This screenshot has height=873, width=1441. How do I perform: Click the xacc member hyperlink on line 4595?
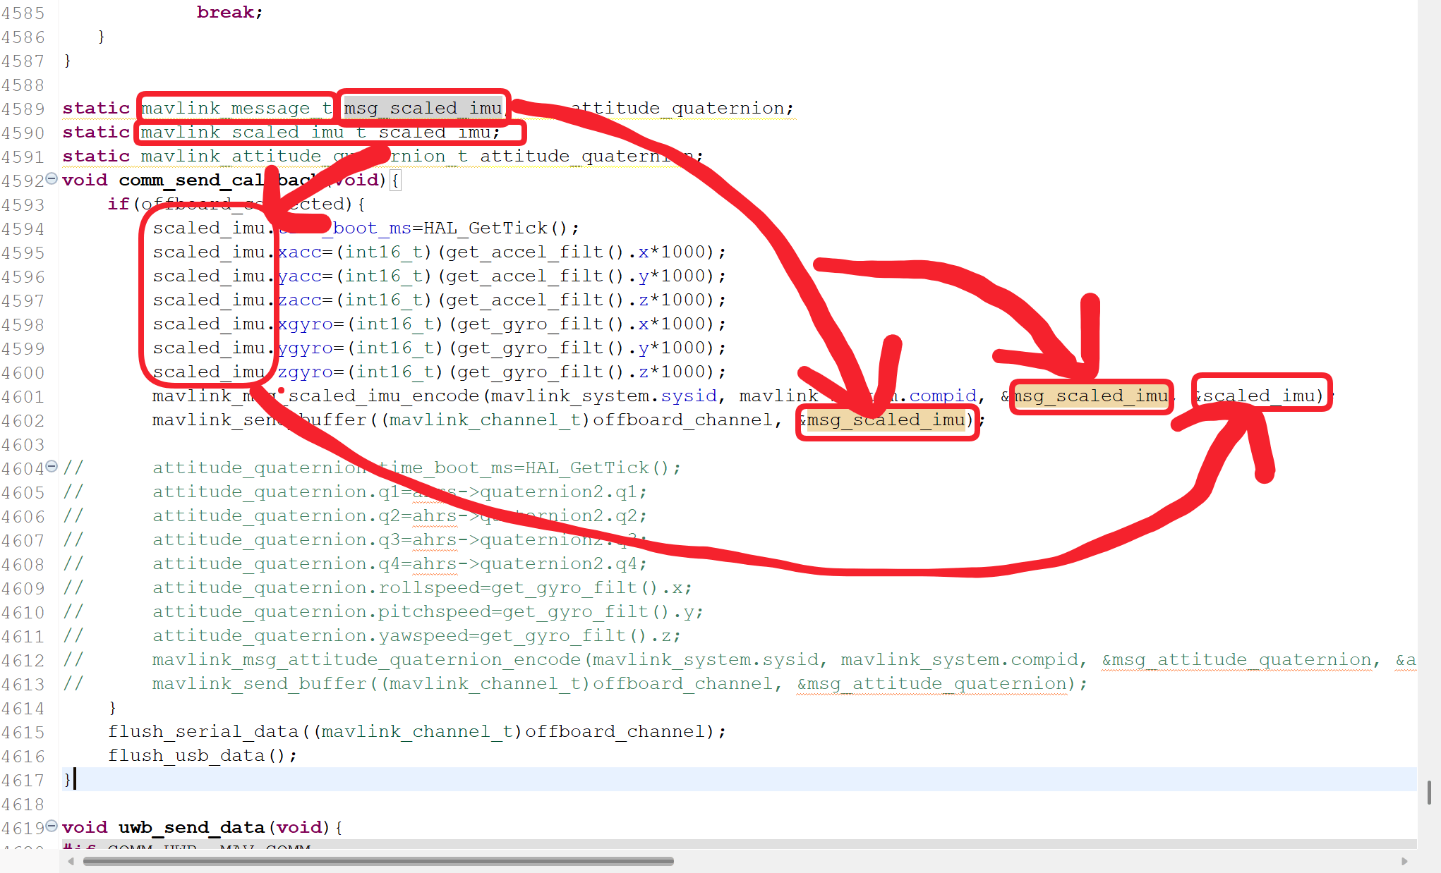coord(299,252)
